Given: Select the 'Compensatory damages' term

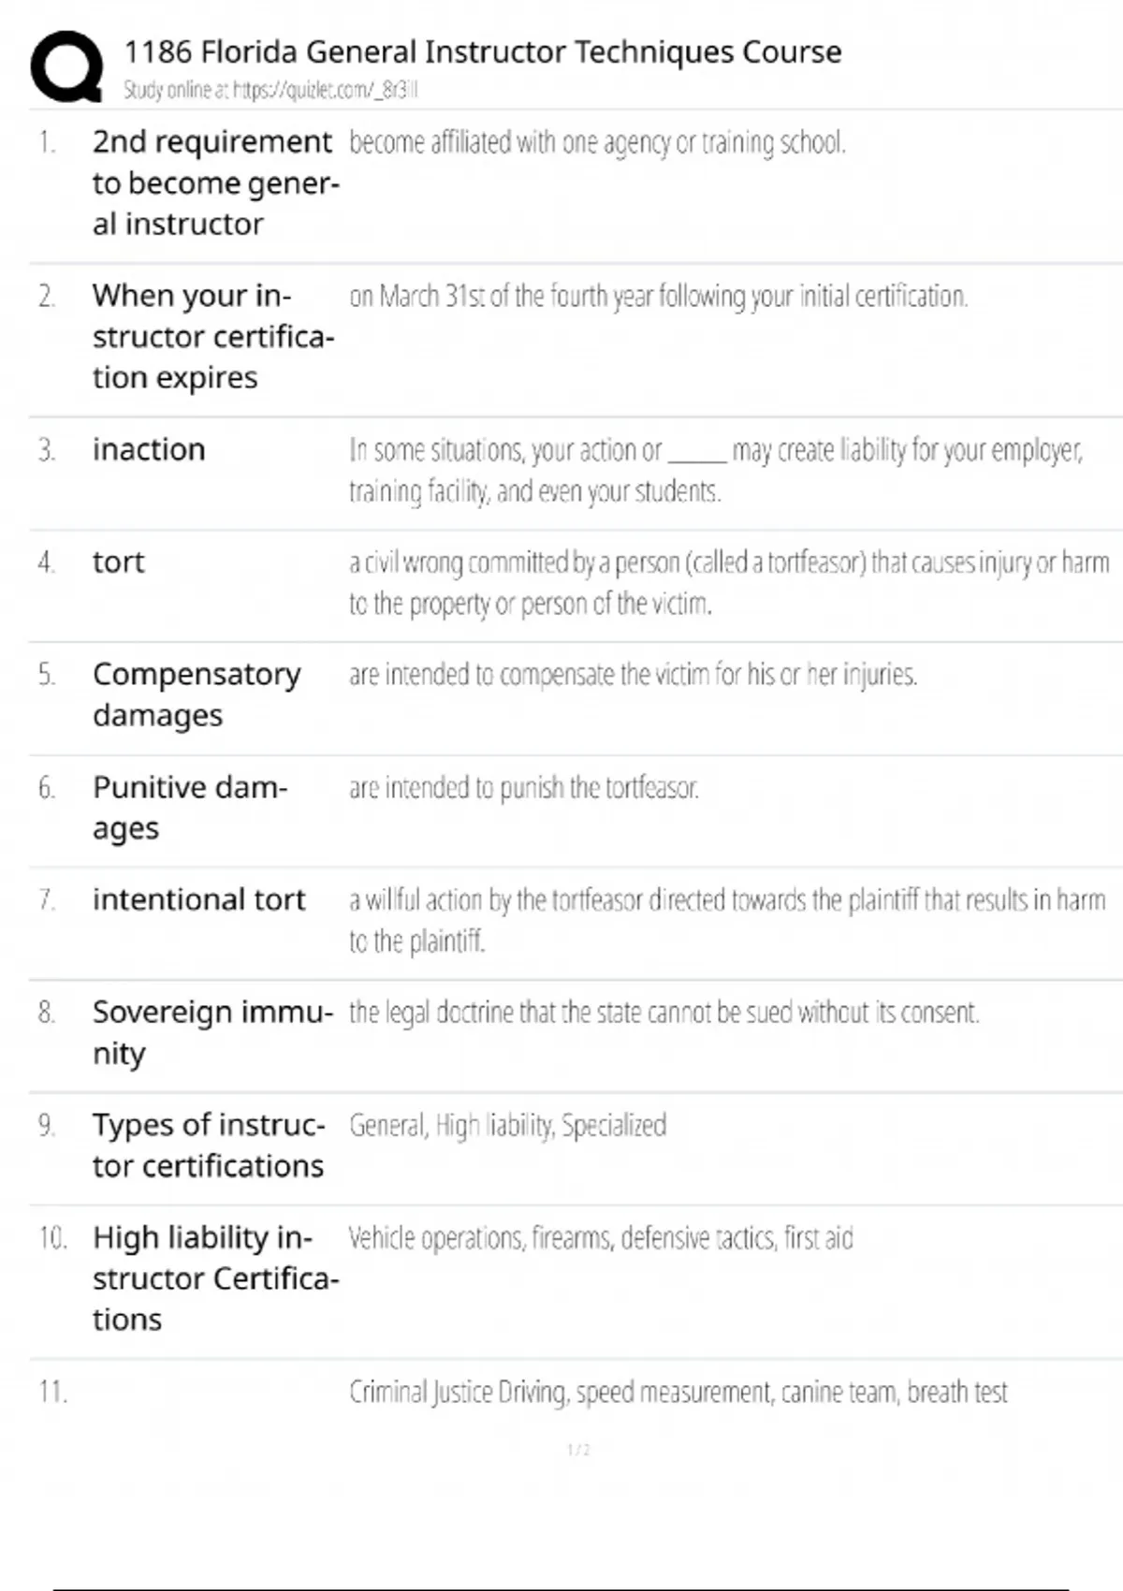Looking at the screenshot, I should (197, 694).
